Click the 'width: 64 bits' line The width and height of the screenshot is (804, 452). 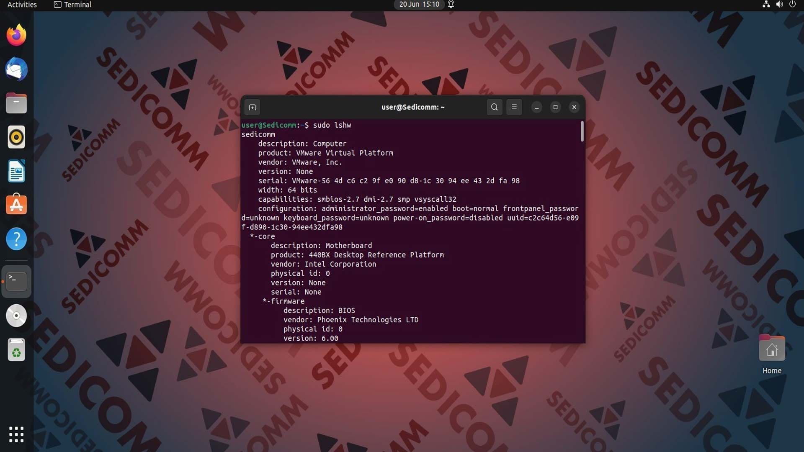pos(287,190)
